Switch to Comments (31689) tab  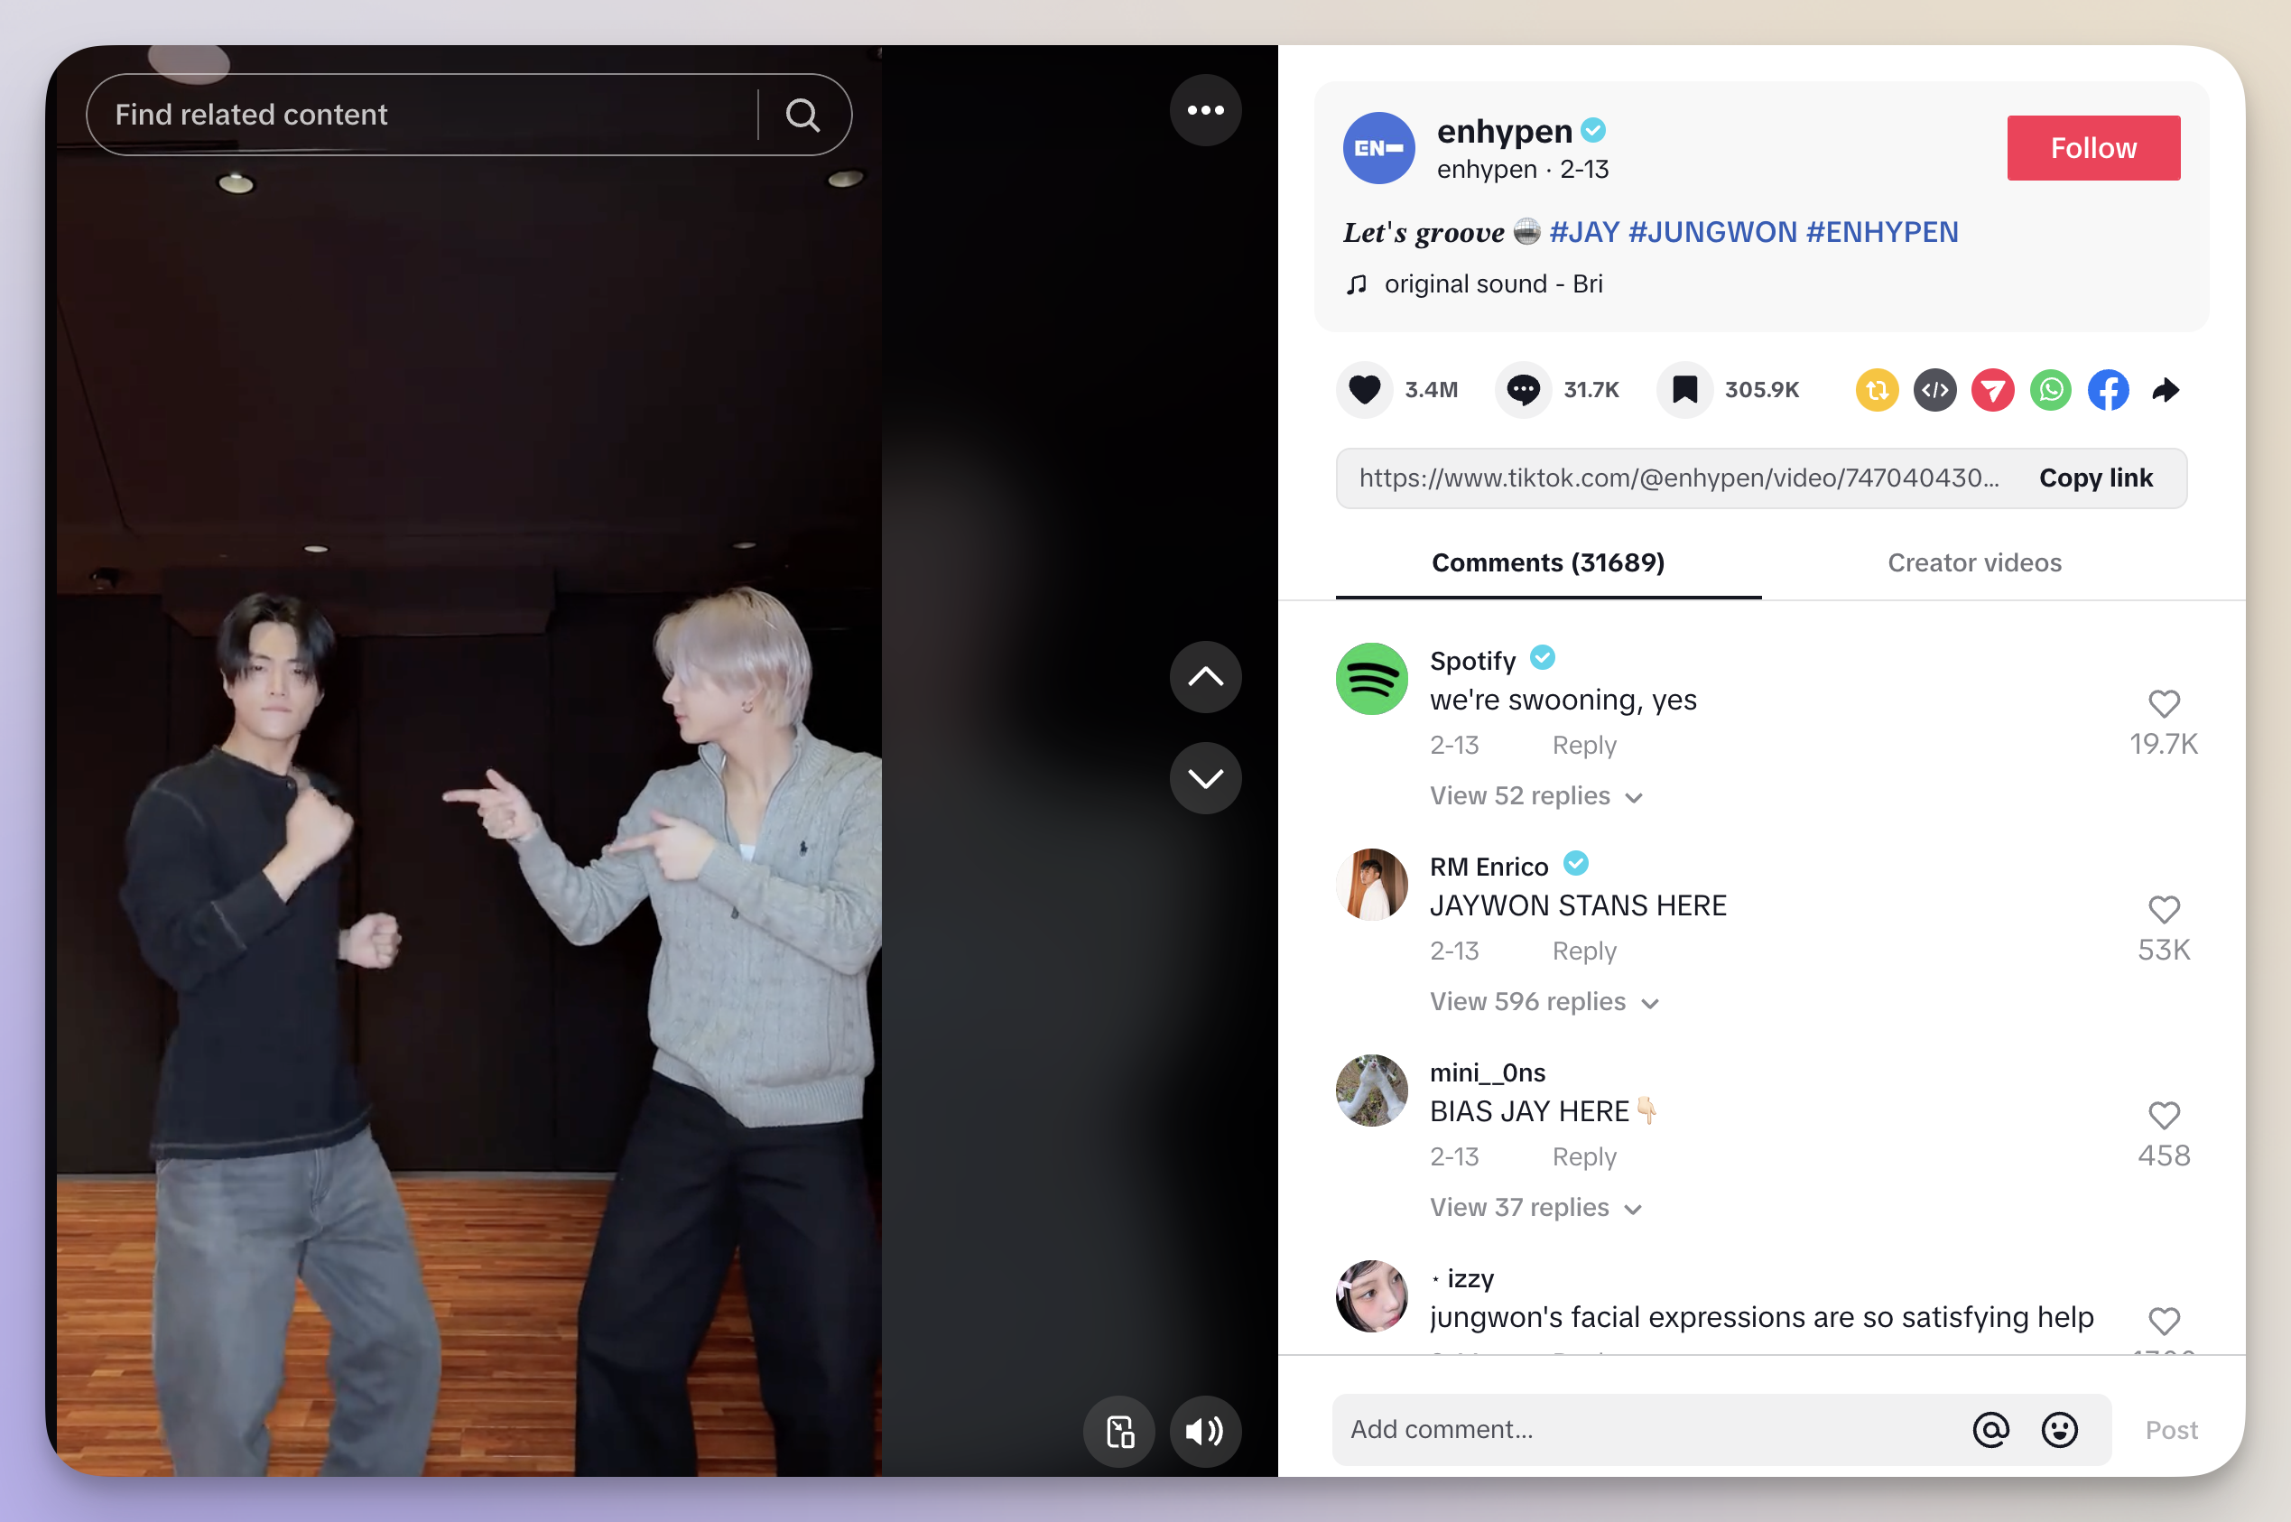click(1548, 563)
